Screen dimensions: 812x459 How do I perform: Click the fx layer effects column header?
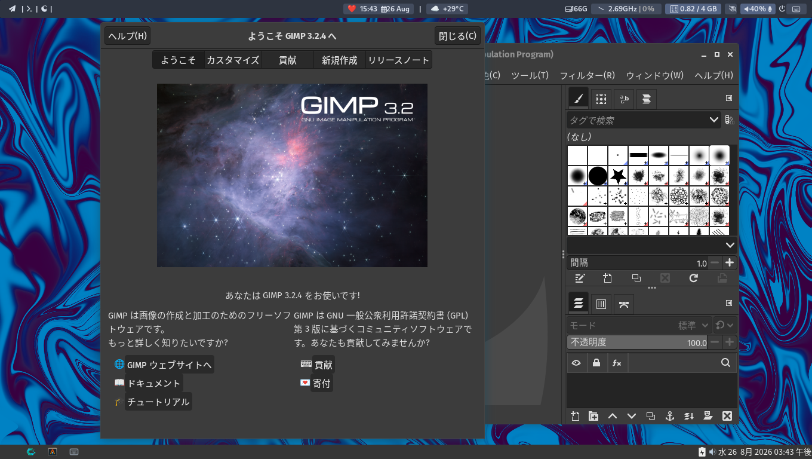pyautogui.click(x=617, y=363)
